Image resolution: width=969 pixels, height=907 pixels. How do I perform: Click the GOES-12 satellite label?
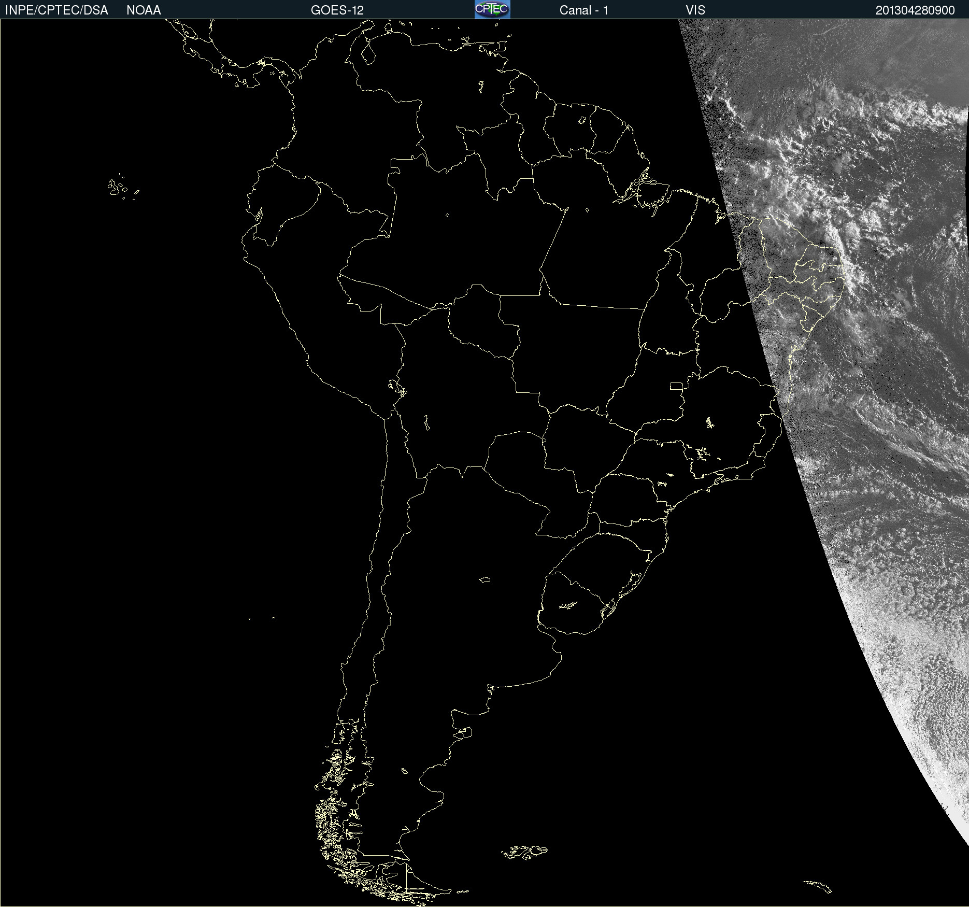337,10
